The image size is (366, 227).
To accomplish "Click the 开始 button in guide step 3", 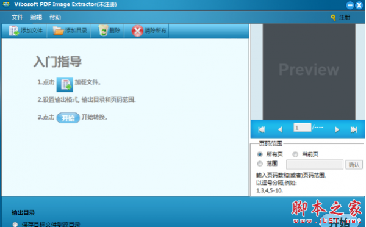I will point(68,118).
